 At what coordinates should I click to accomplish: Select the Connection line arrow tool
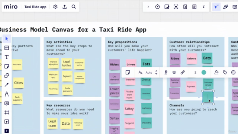pyautogui.click(x=7, y=85)
